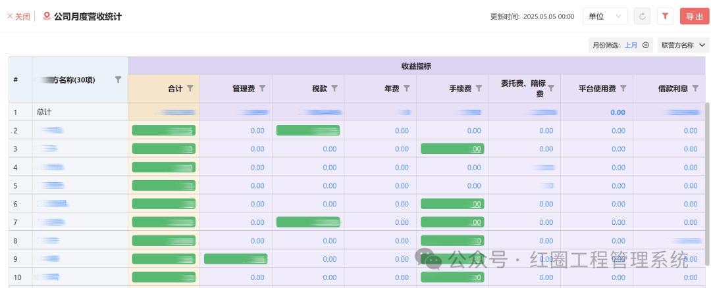Click filter icon on 税款 column
Screen dimensions: 711x288
point(334,88)
